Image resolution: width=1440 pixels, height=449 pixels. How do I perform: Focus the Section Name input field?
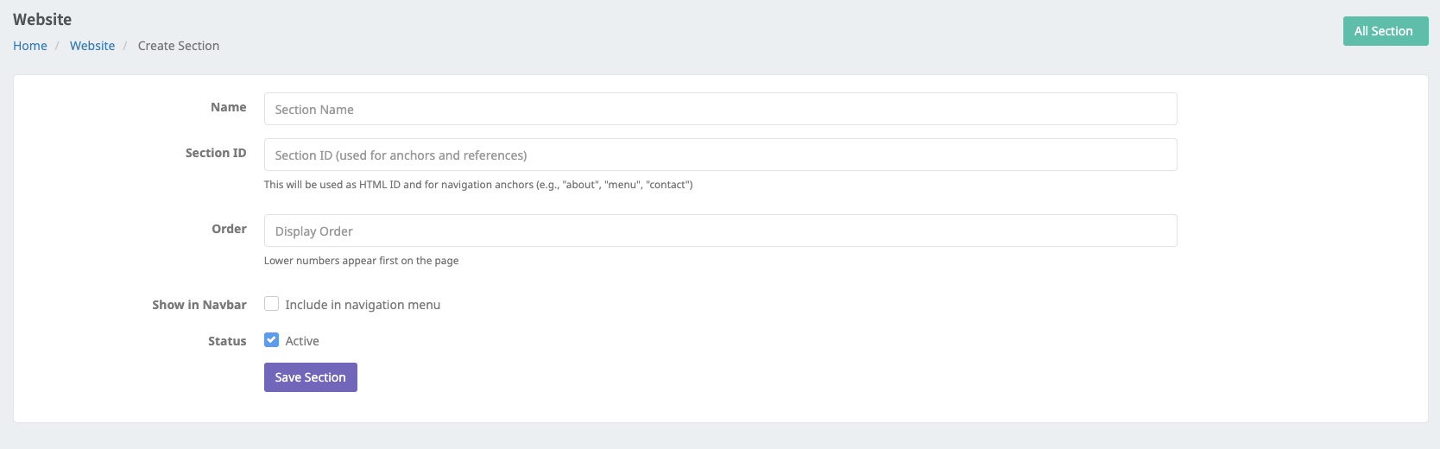tap(720, 109)
